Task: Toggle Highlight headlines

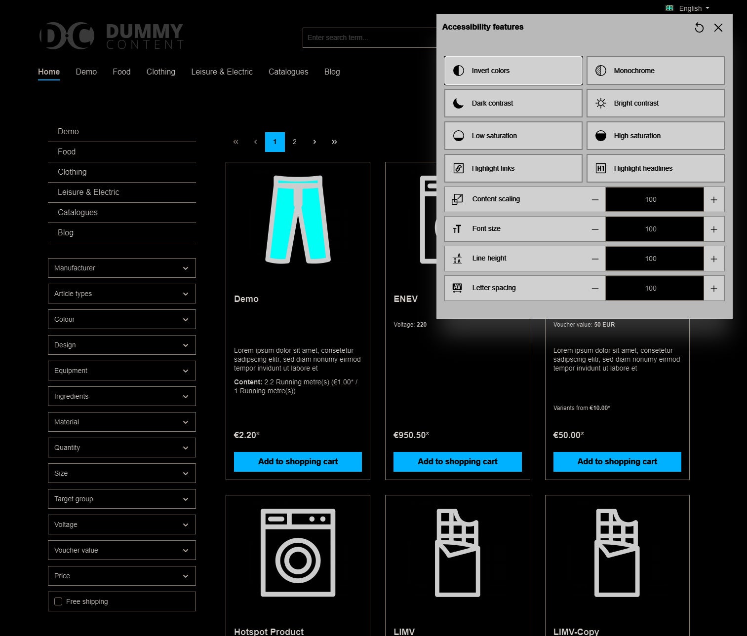Action: pos(656,168)
